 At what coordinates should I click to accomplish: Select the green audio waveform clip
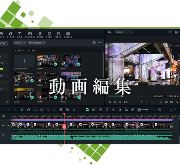pos(92,137)
